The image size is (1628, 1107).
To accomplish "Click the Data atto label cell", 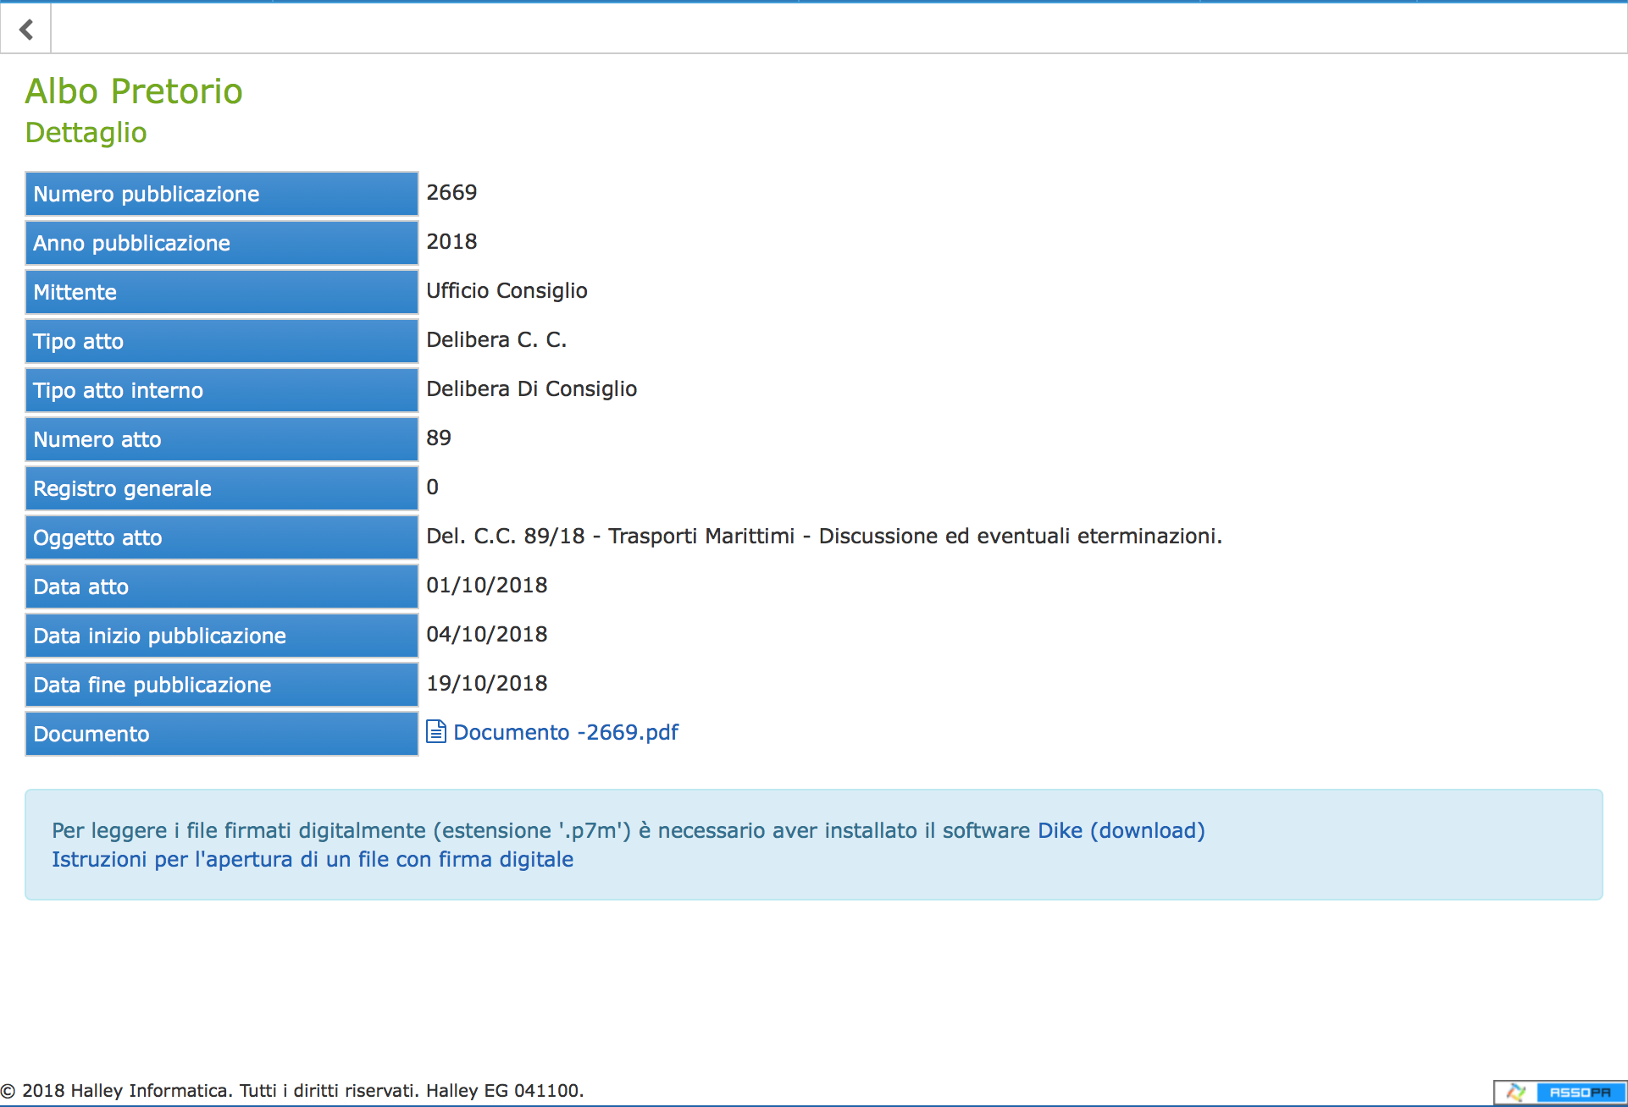I will point(222,587).
